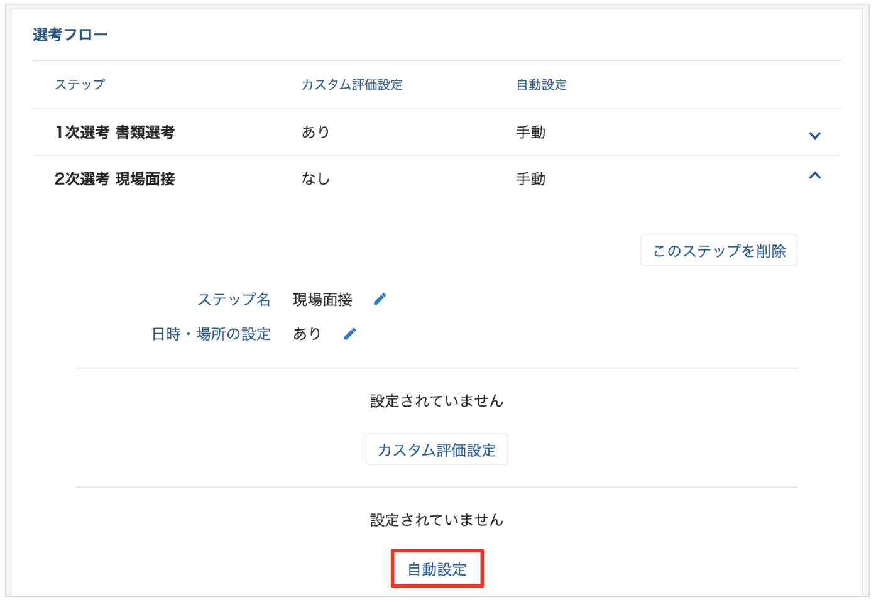Expand the 1次選考 書類選考 row chevron
Image resolution: width=876 pixels, height=602 pixels.
coord(814,135)
